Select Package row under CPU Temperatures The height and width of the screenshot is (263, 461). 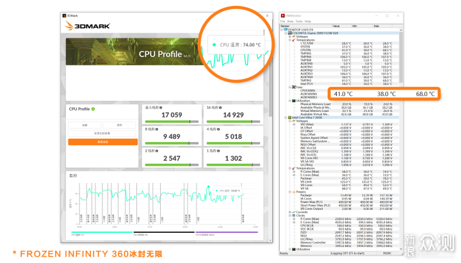(x=348, y=179)
